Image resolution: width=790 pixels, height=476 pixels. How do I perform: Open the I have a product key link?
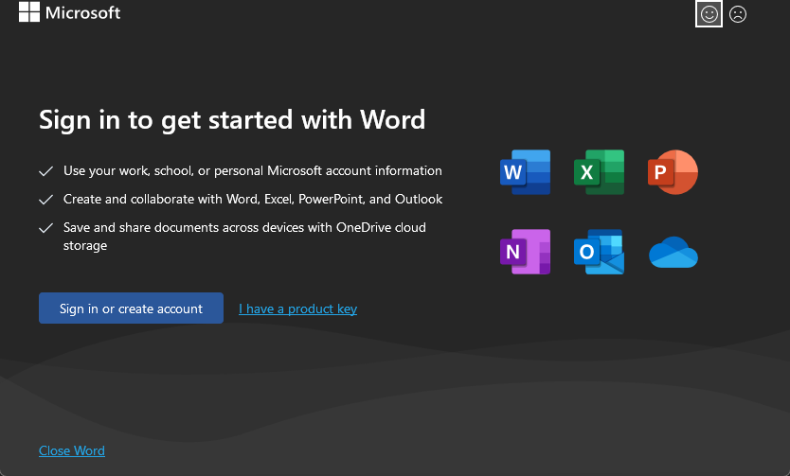click(x=297, y=309)
